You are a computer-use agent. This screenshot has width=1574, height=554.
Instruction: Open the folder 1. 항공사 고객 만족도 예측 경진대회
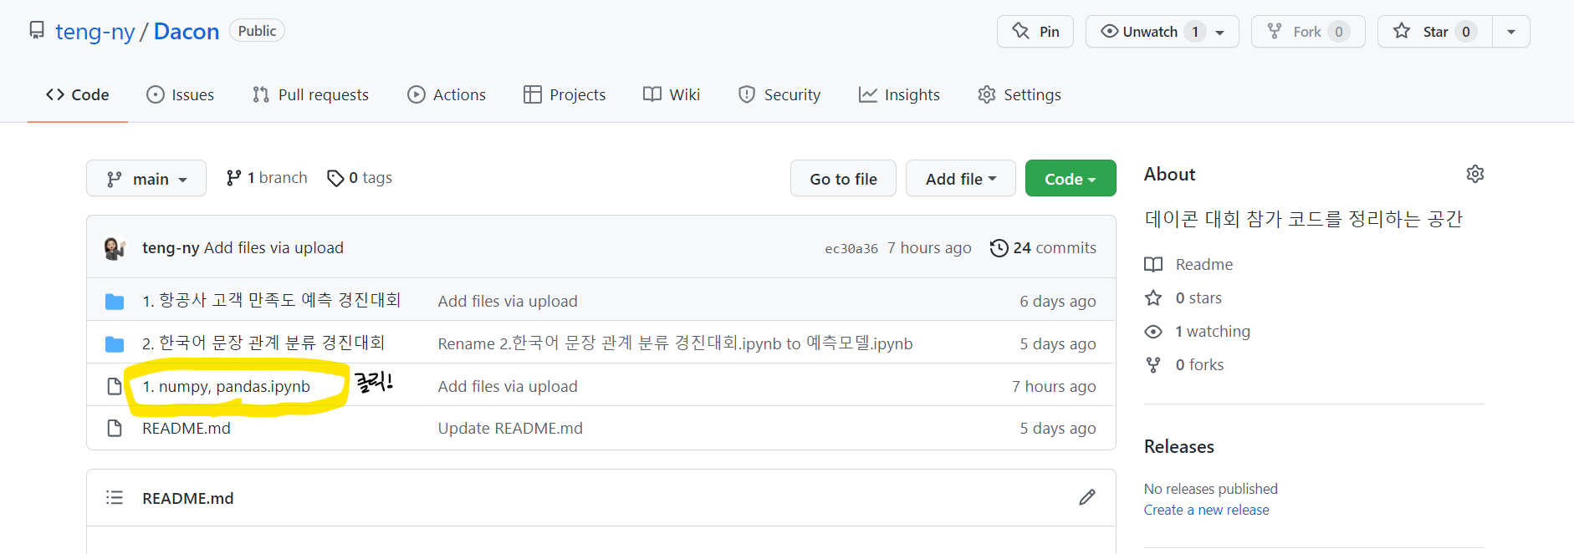pyautogui.click(x=272, y=301)
